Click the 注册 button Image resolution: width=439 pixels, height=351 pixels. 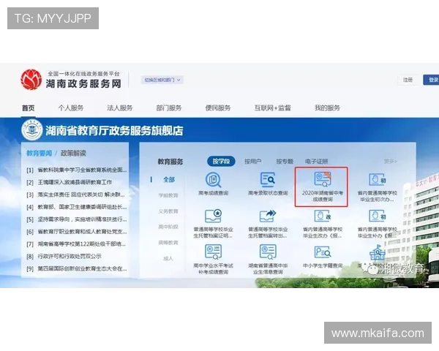[408, 80]
